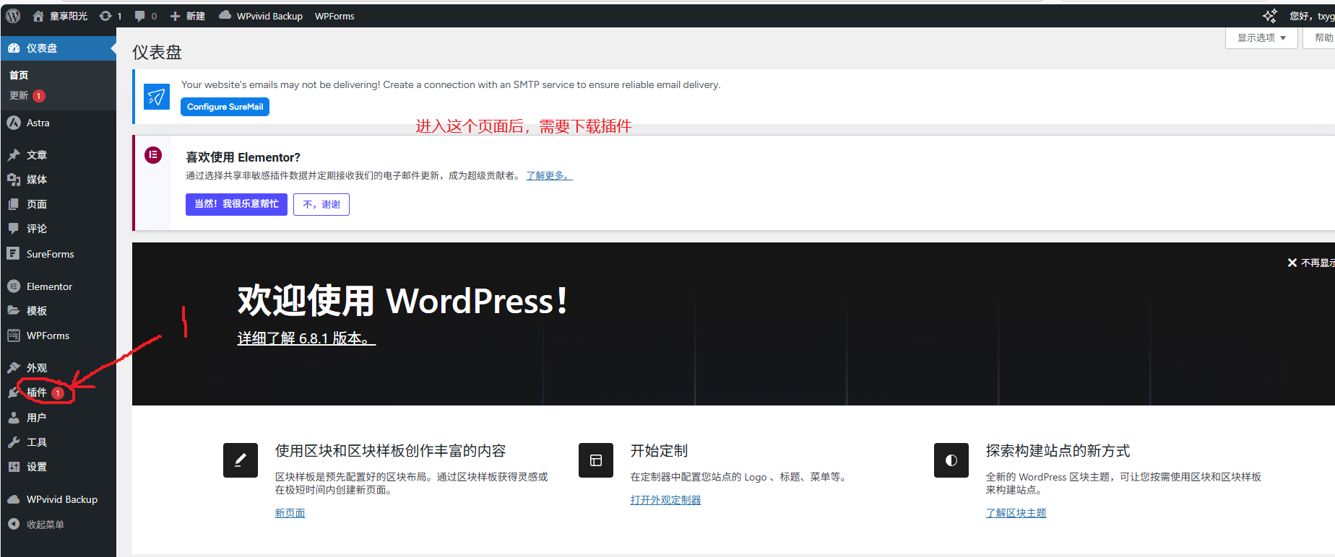Click the pencil edit block icon
Image resolution: width=1335 pixels, height=557 pixels.
pos(241,460)
